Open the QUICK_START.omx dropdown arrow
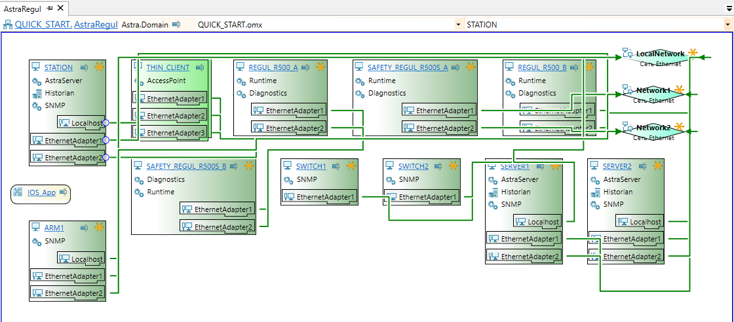 [x=457, y=25]
